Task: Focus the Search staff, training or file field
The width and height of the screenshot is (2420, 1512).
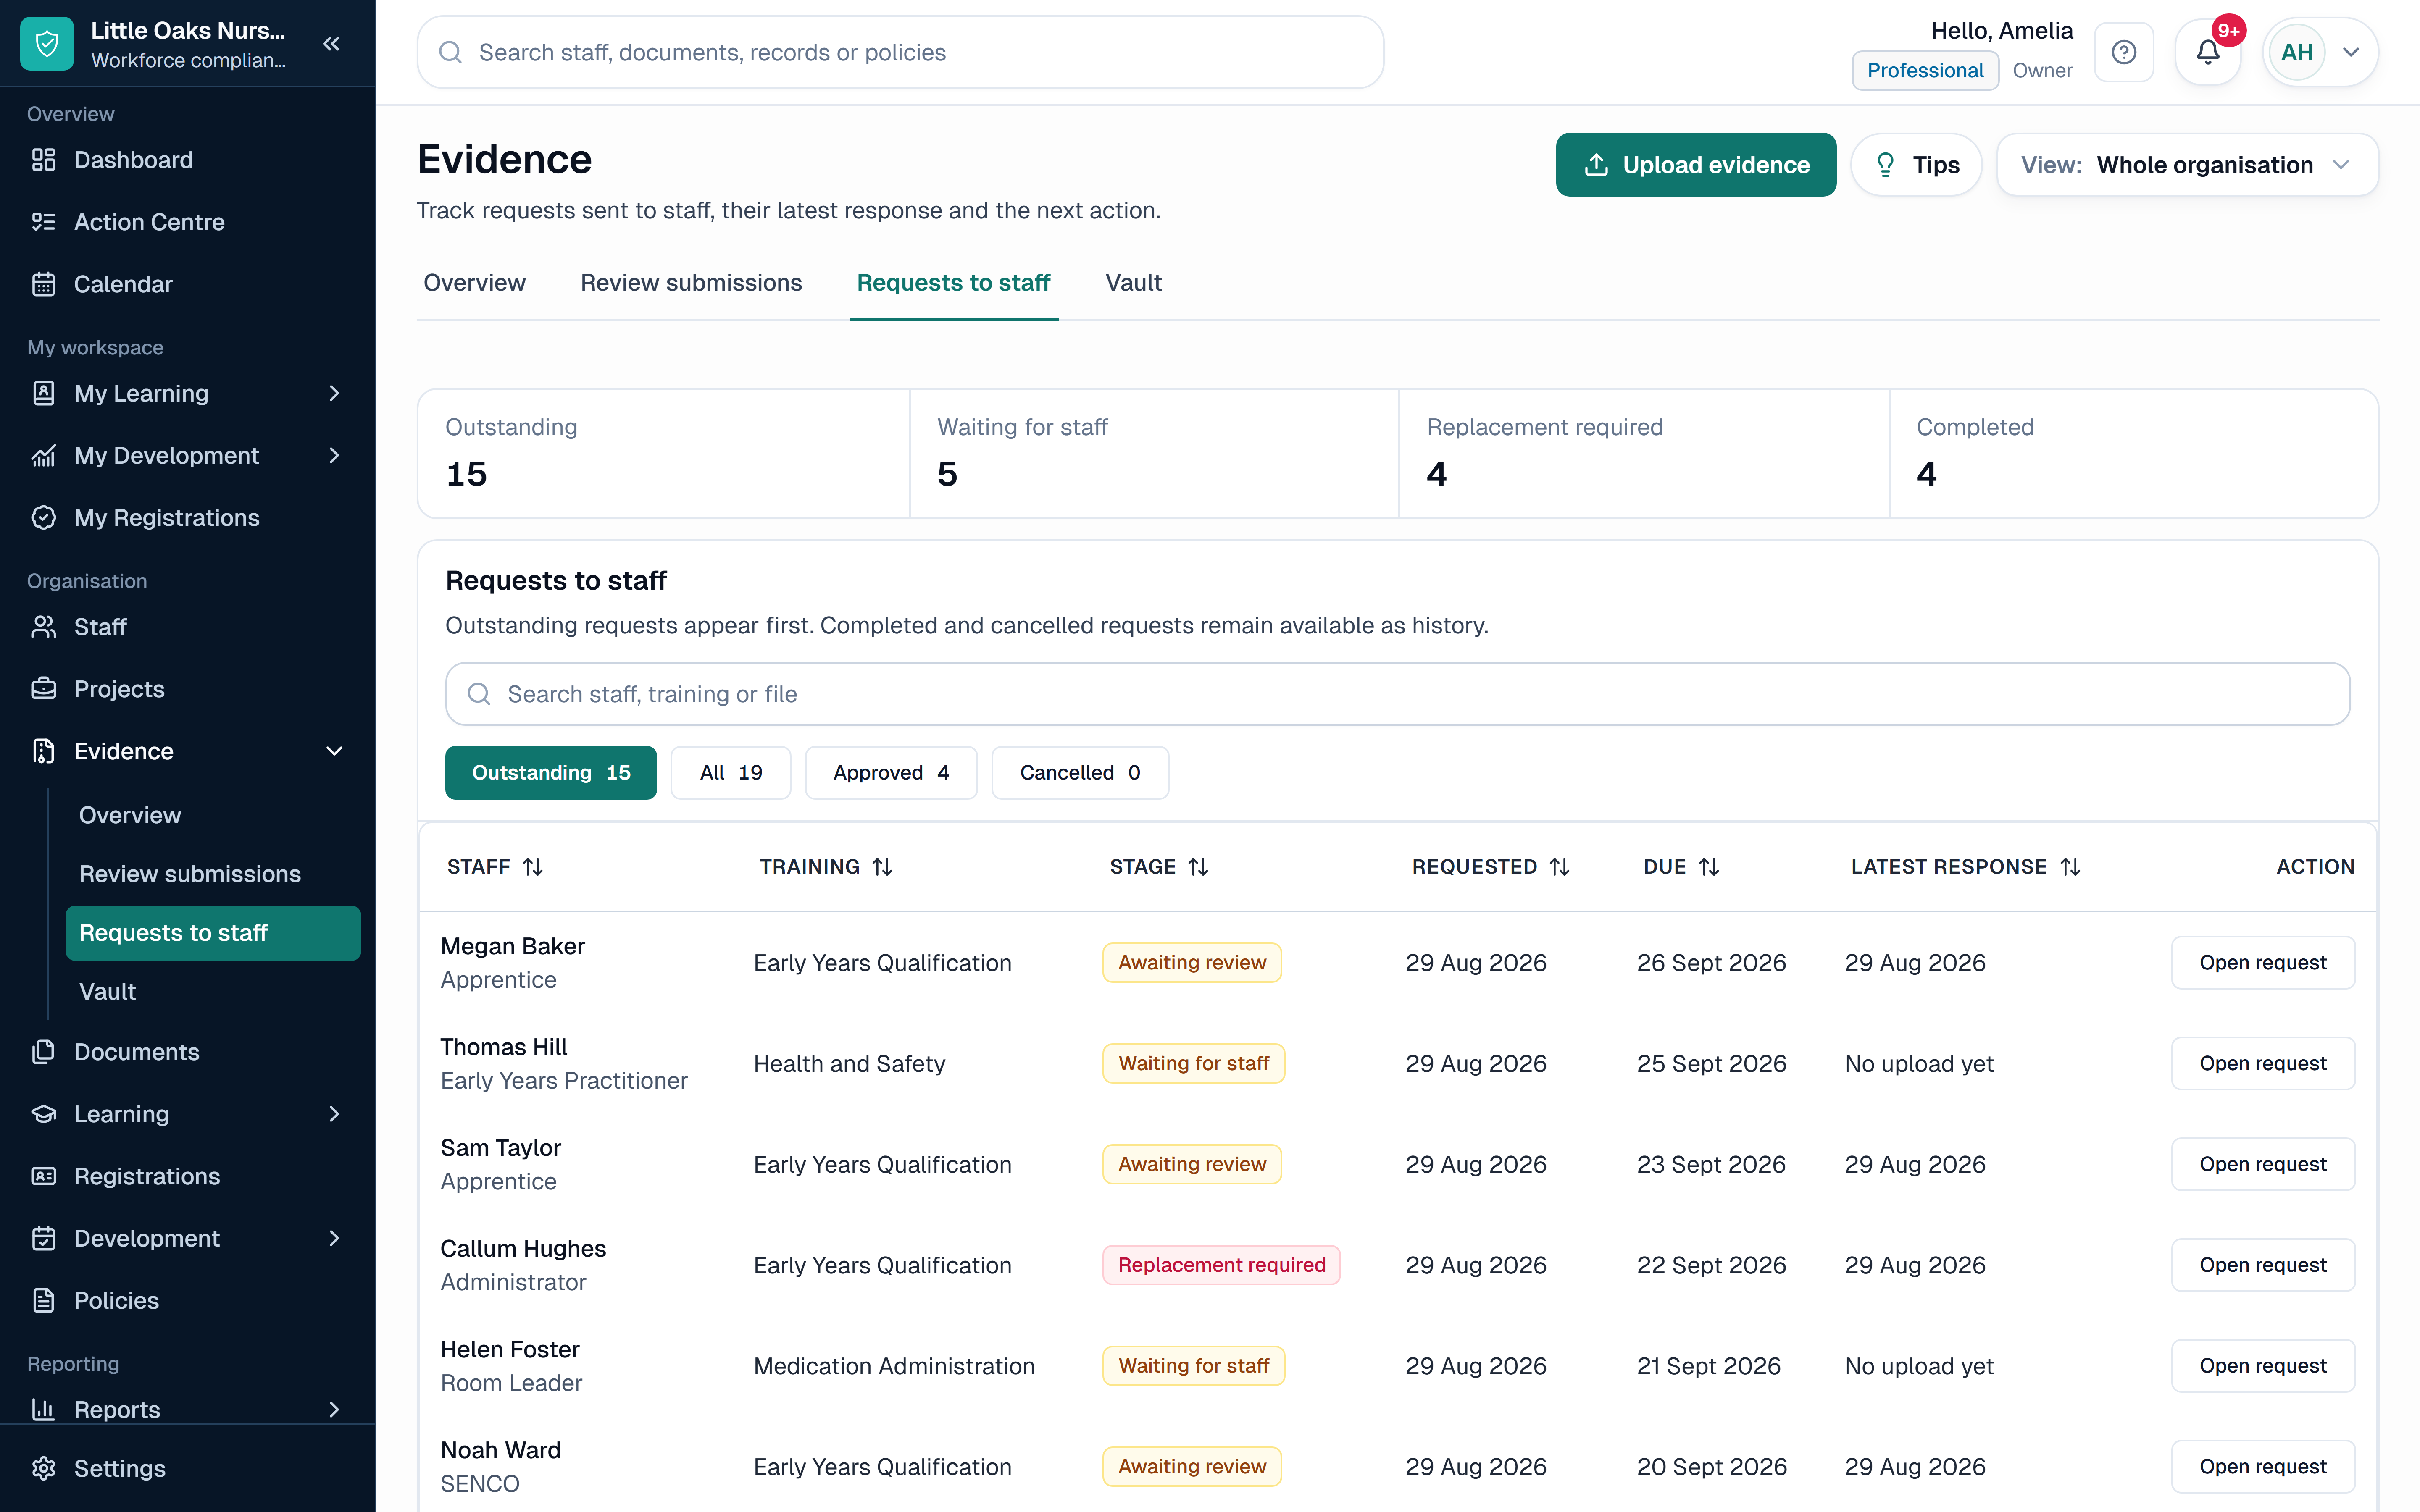Action: click(1397, 694)
